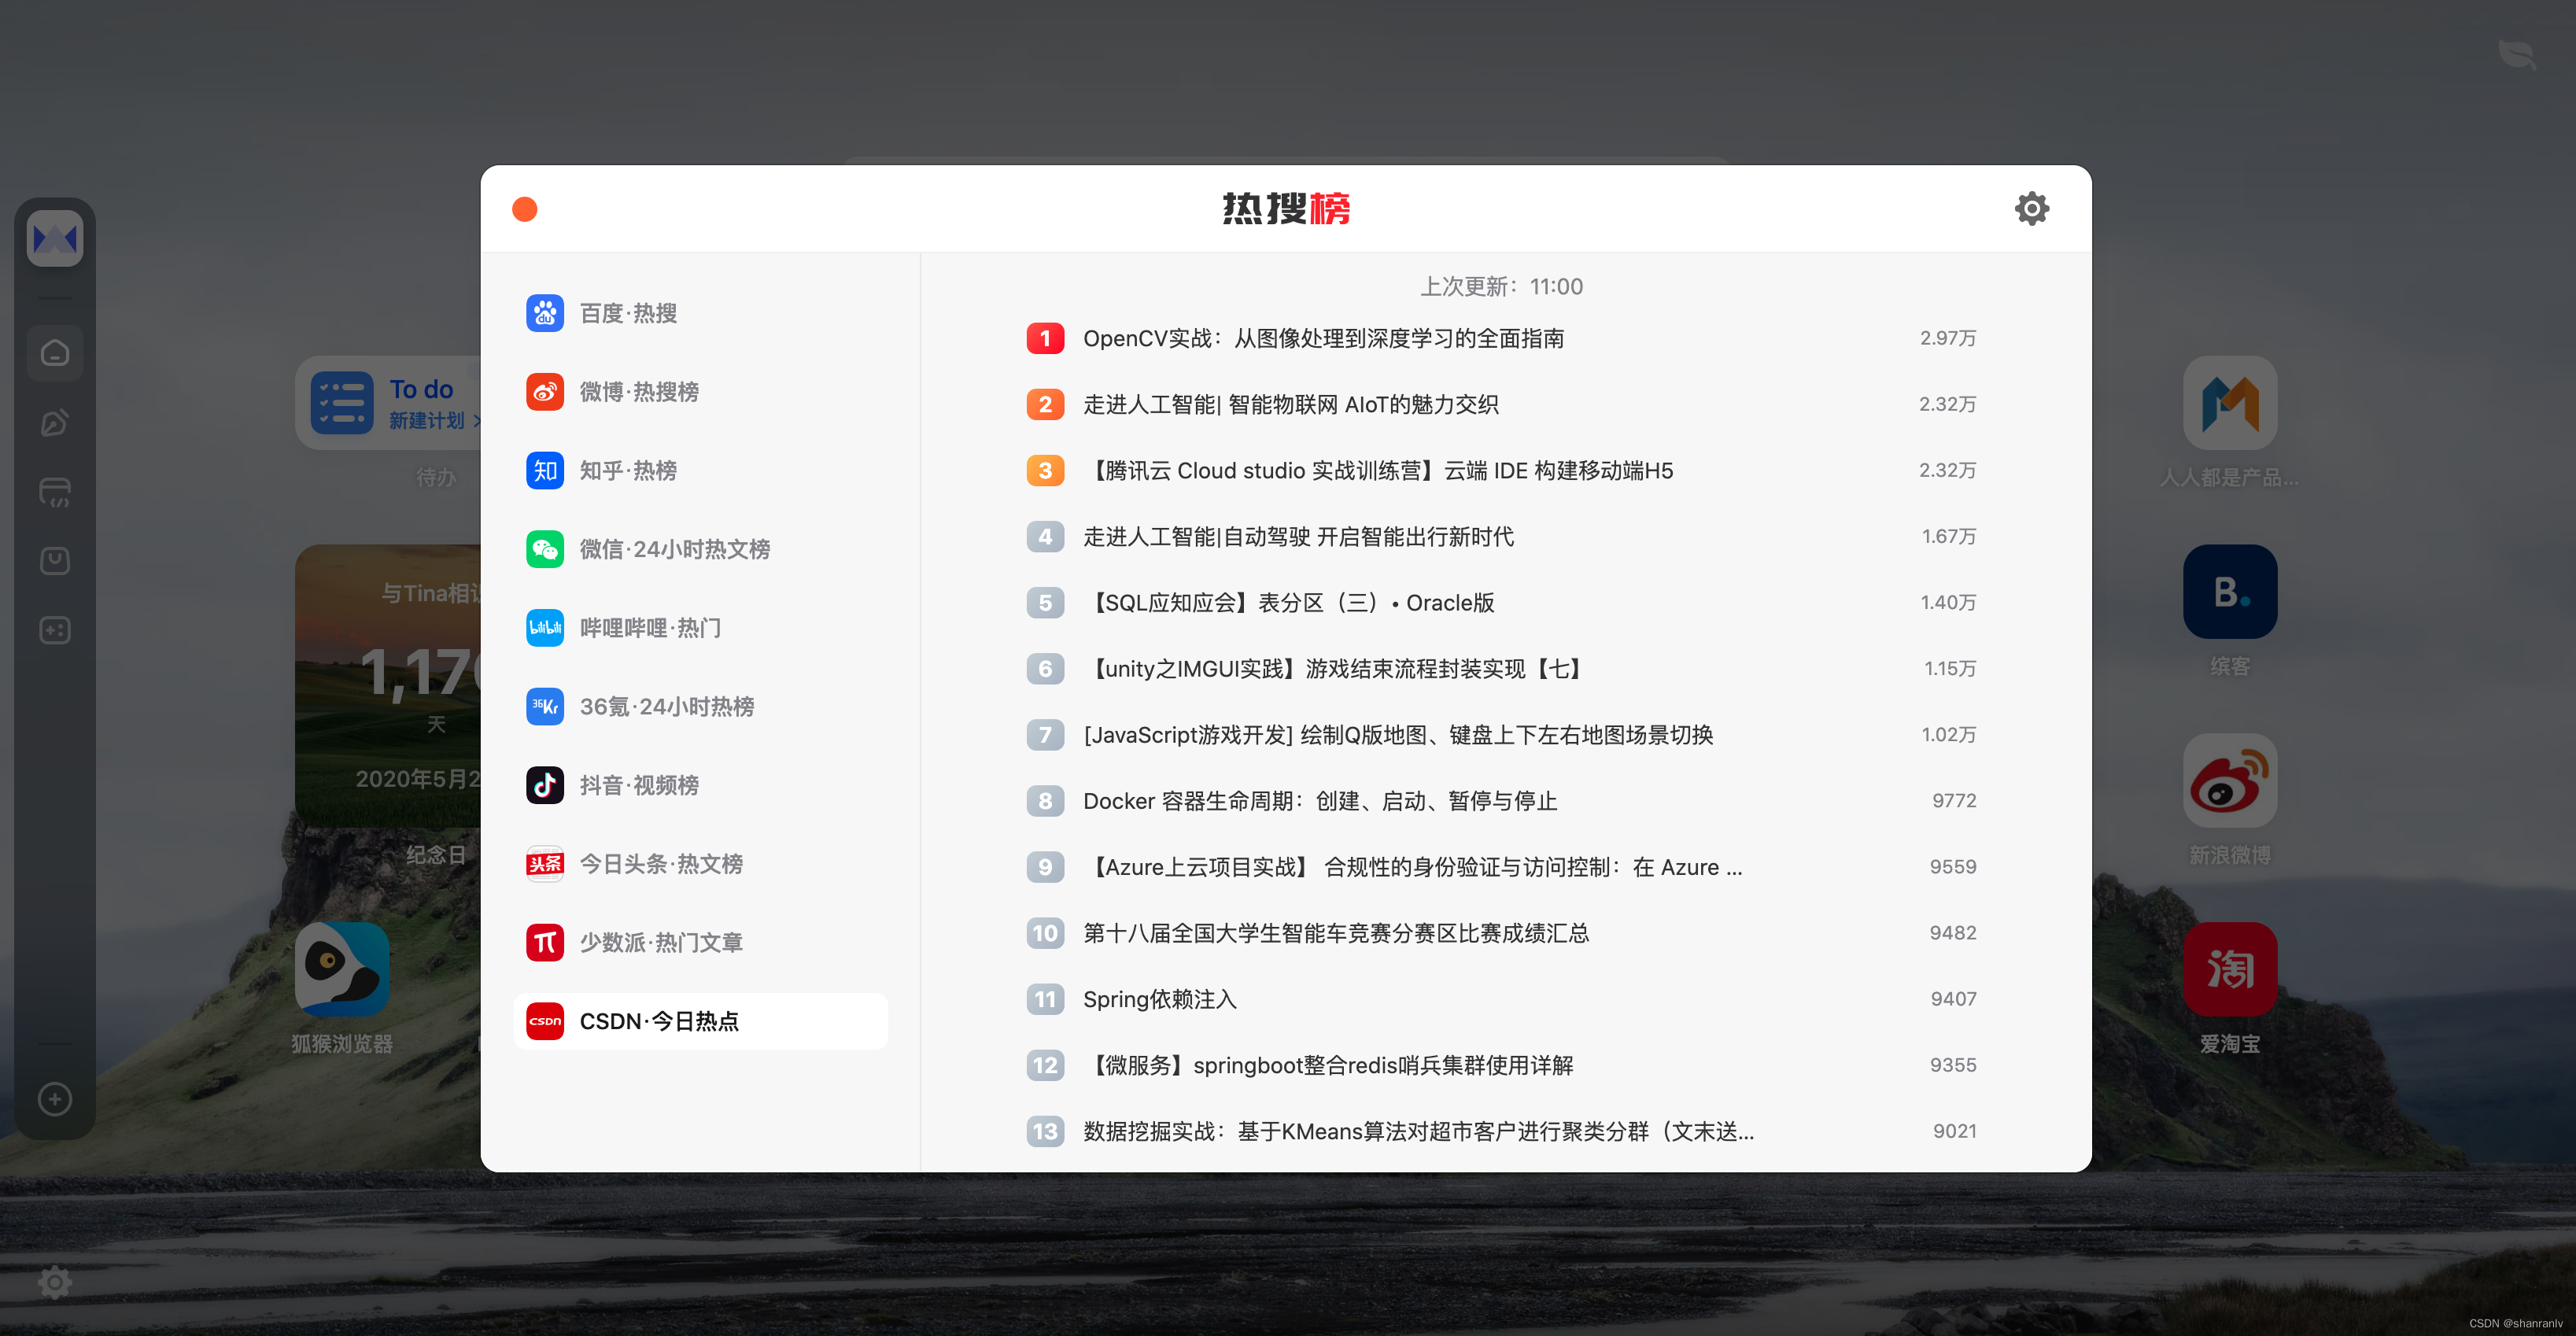The height and width of the screenshot is (1336, 2576).
Task: Open the hot search settings gear
Action: (x=2031, y=208)
